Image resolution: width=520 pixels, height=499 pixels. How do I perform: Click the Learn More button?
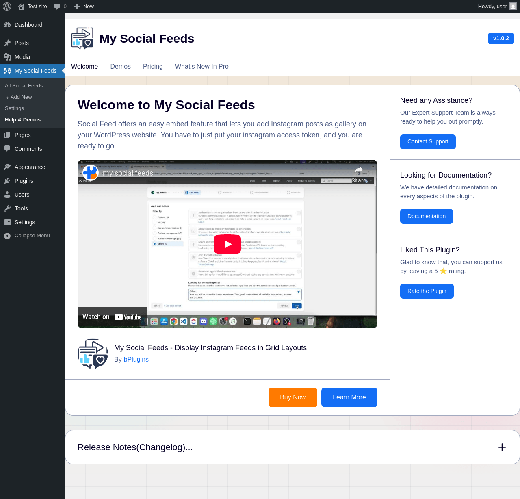349,397
